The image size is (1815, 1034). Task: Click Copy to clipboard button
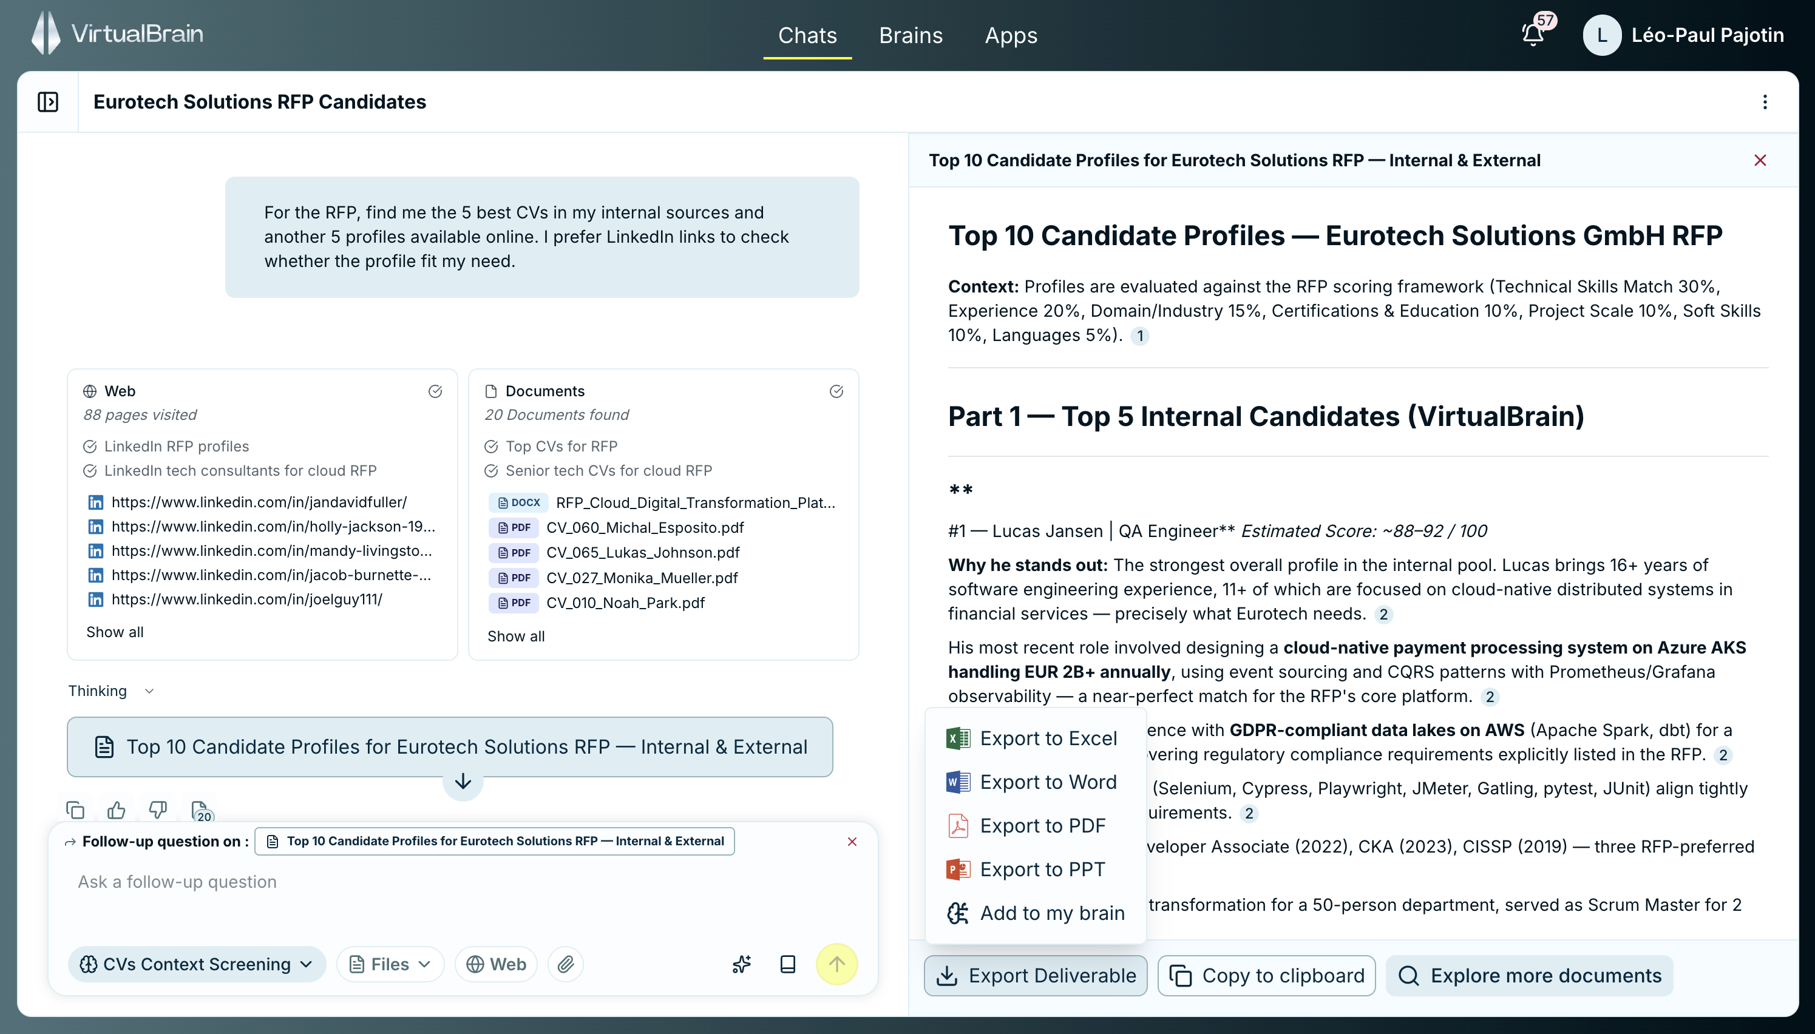click(x=1267, y=976)
